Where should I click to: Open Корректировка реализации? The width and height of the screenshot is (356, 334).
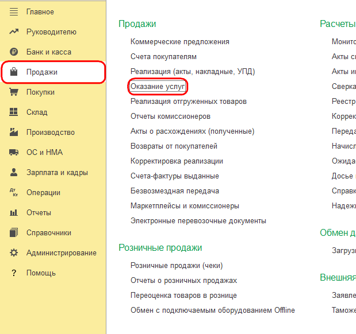pos(177,161)
